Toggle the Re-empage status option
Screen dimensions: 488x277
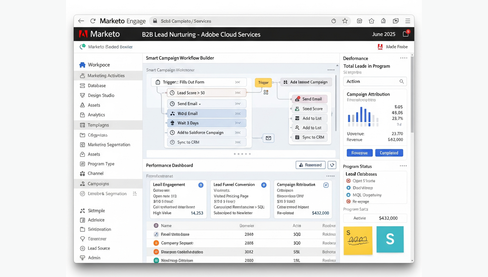click(349, 202)
